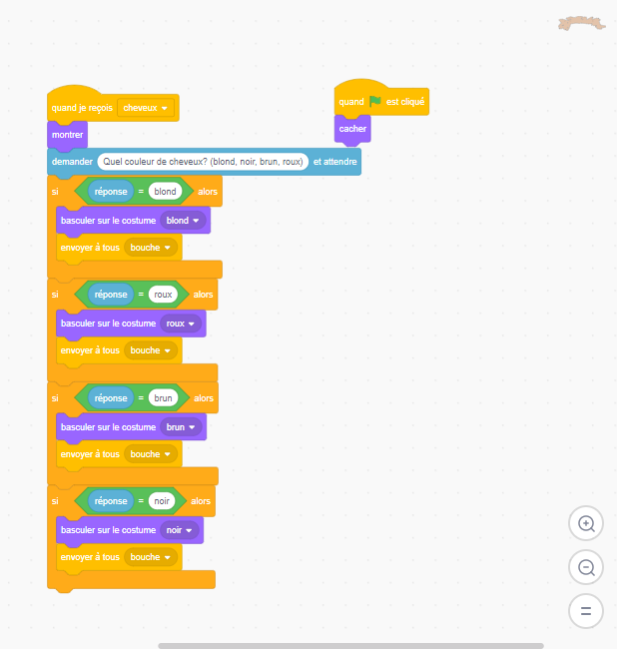Click the roux value in equals operator
Viewport: 617px width, 649px height.
pyautogui.click(x=163, y=295)
